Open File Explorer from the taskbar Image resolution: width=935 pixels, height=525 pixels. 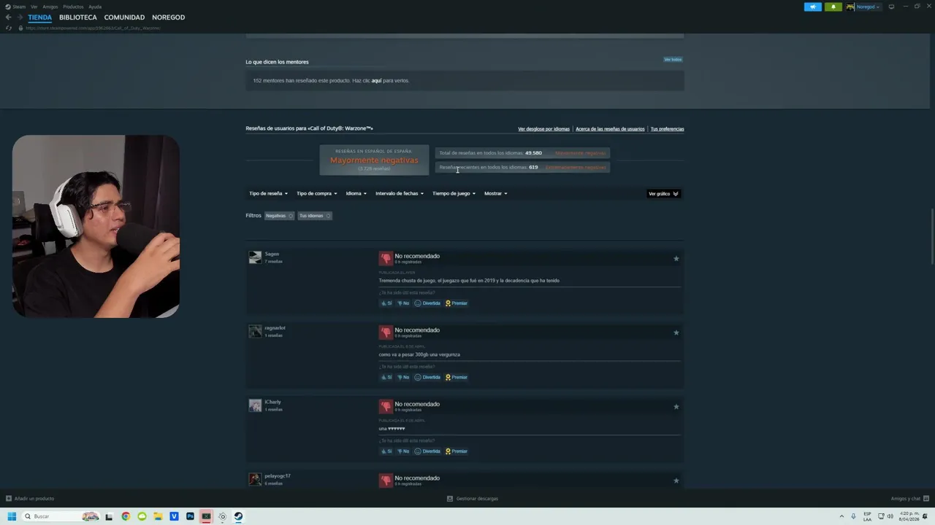(x=158, y=516)
